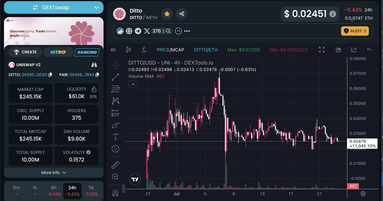Copy the PAIR contract address

click(97, 75)
